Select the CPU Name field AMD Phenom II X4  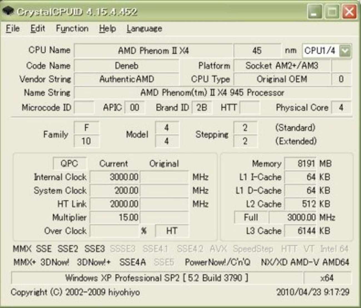pyautogui.click(x=153, y=51)
